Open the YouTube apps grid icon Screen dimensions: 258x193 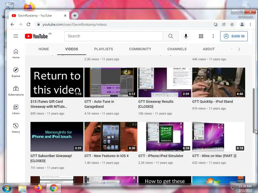click(201, 36)
